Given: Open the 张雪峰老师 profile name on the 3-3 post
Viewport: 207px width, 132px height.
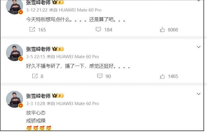Looking at the screenshot, I should pos(38,96).
